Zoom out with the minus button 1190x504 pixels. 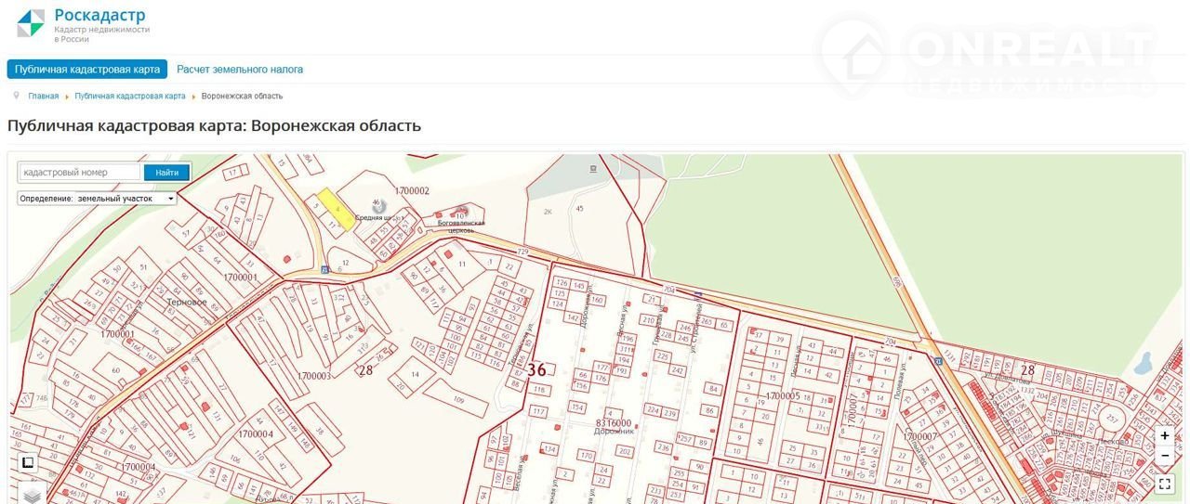(1165, 456)
